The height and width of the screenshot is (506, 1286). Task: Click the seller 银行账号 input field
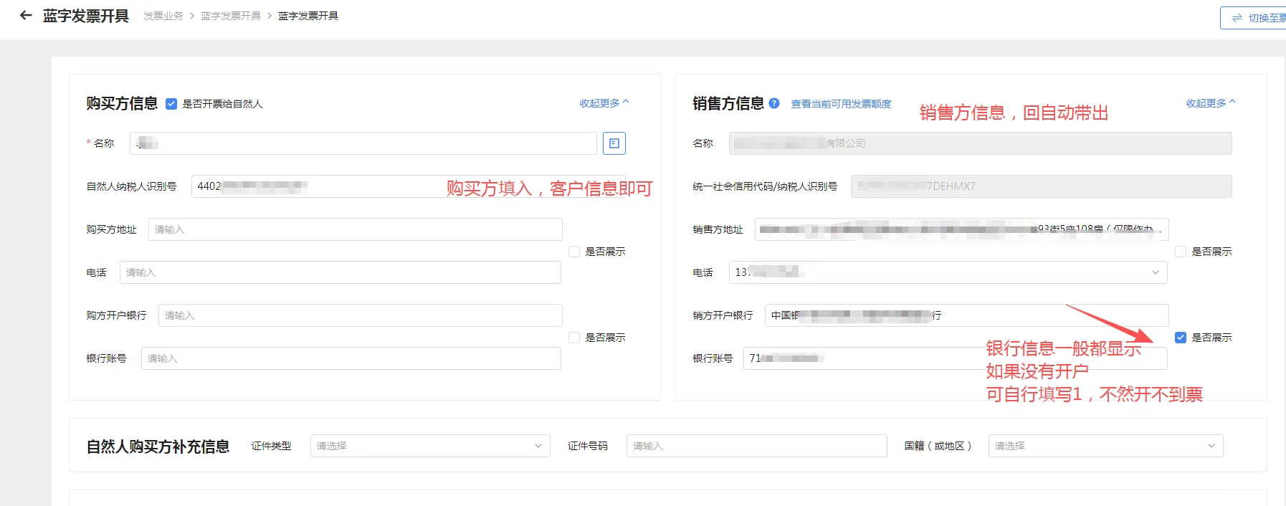coord(956,358)
